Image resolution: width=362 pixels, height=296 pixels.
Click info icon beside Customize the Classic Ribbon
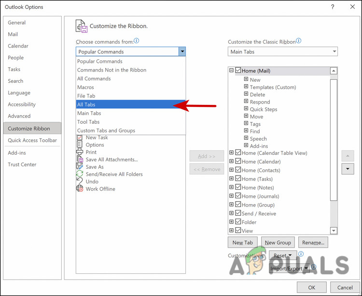298,41
